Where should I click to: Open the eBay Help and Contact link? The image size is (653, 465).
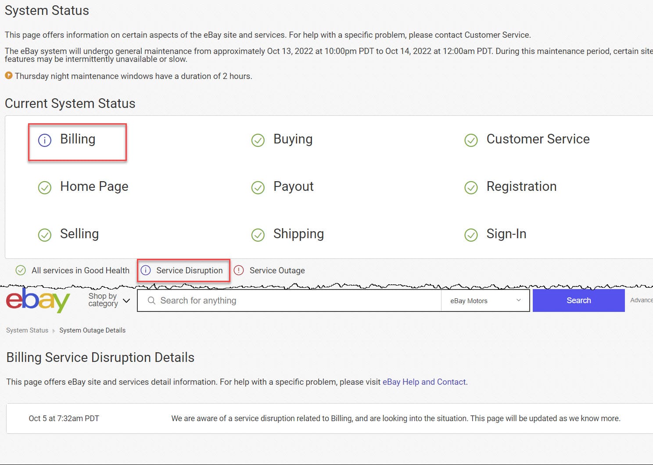click(424, 382)
